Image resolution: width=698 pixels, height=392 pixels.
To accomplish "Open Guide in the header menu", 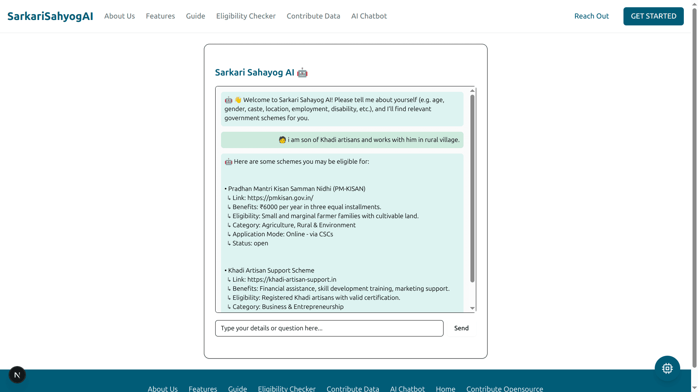I will [x=195, y=16].
